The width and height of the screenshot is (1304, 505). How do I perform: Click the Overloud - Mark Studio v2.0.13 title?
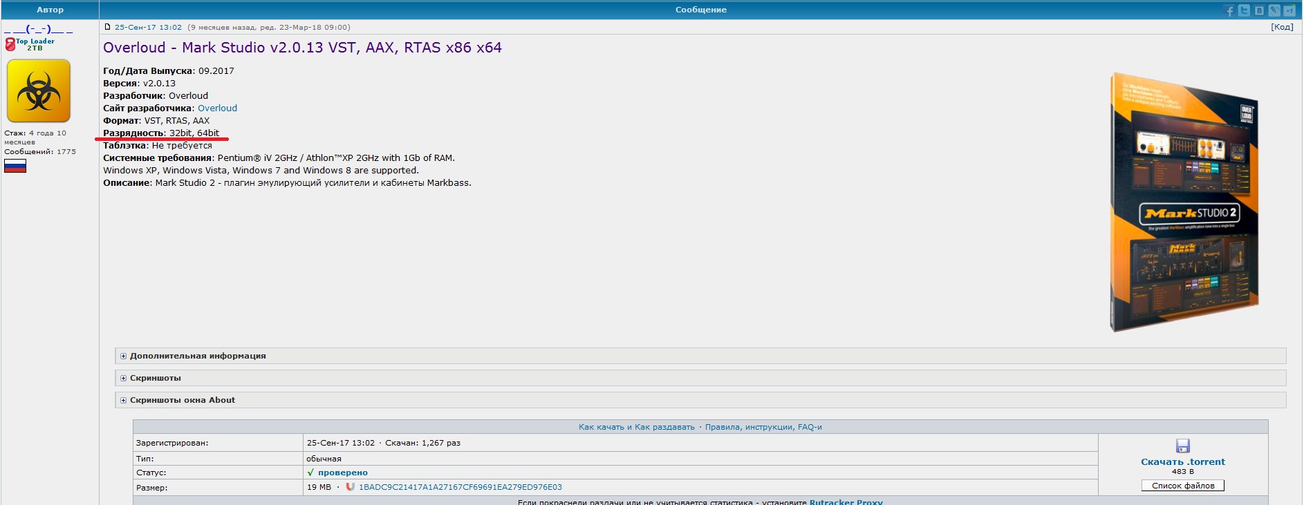(x=302, y=48)
